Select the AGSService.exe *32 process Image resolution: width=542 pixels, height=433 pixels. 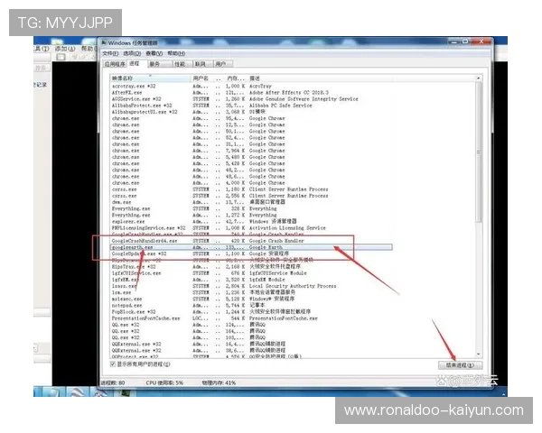click(251, 98)
